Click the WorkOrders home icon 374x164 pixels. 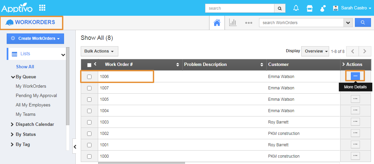[217, 23]
